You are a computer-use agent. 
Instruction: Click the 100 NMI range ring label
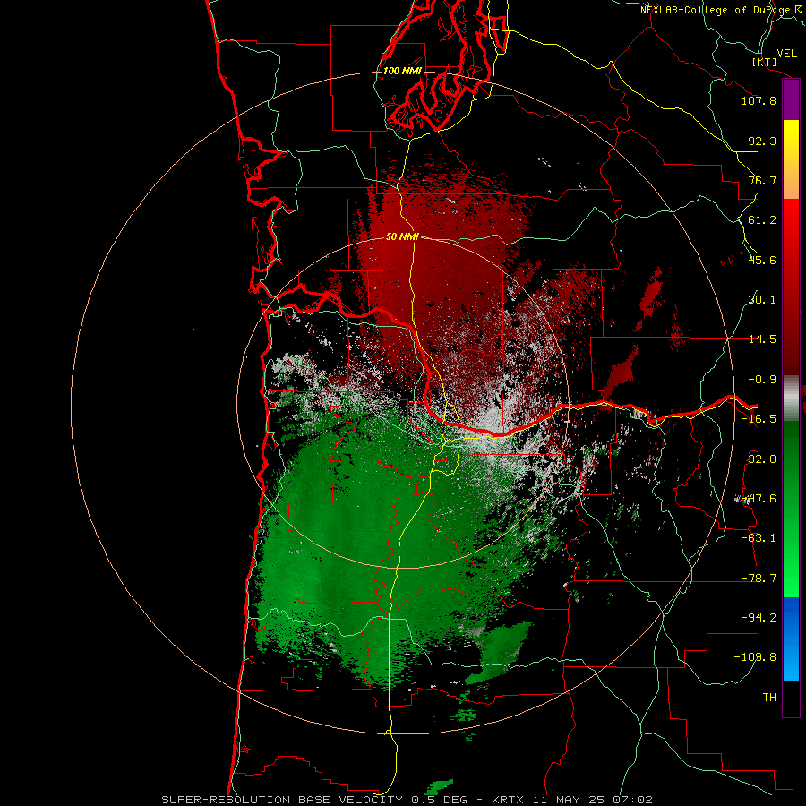point(402,71)
